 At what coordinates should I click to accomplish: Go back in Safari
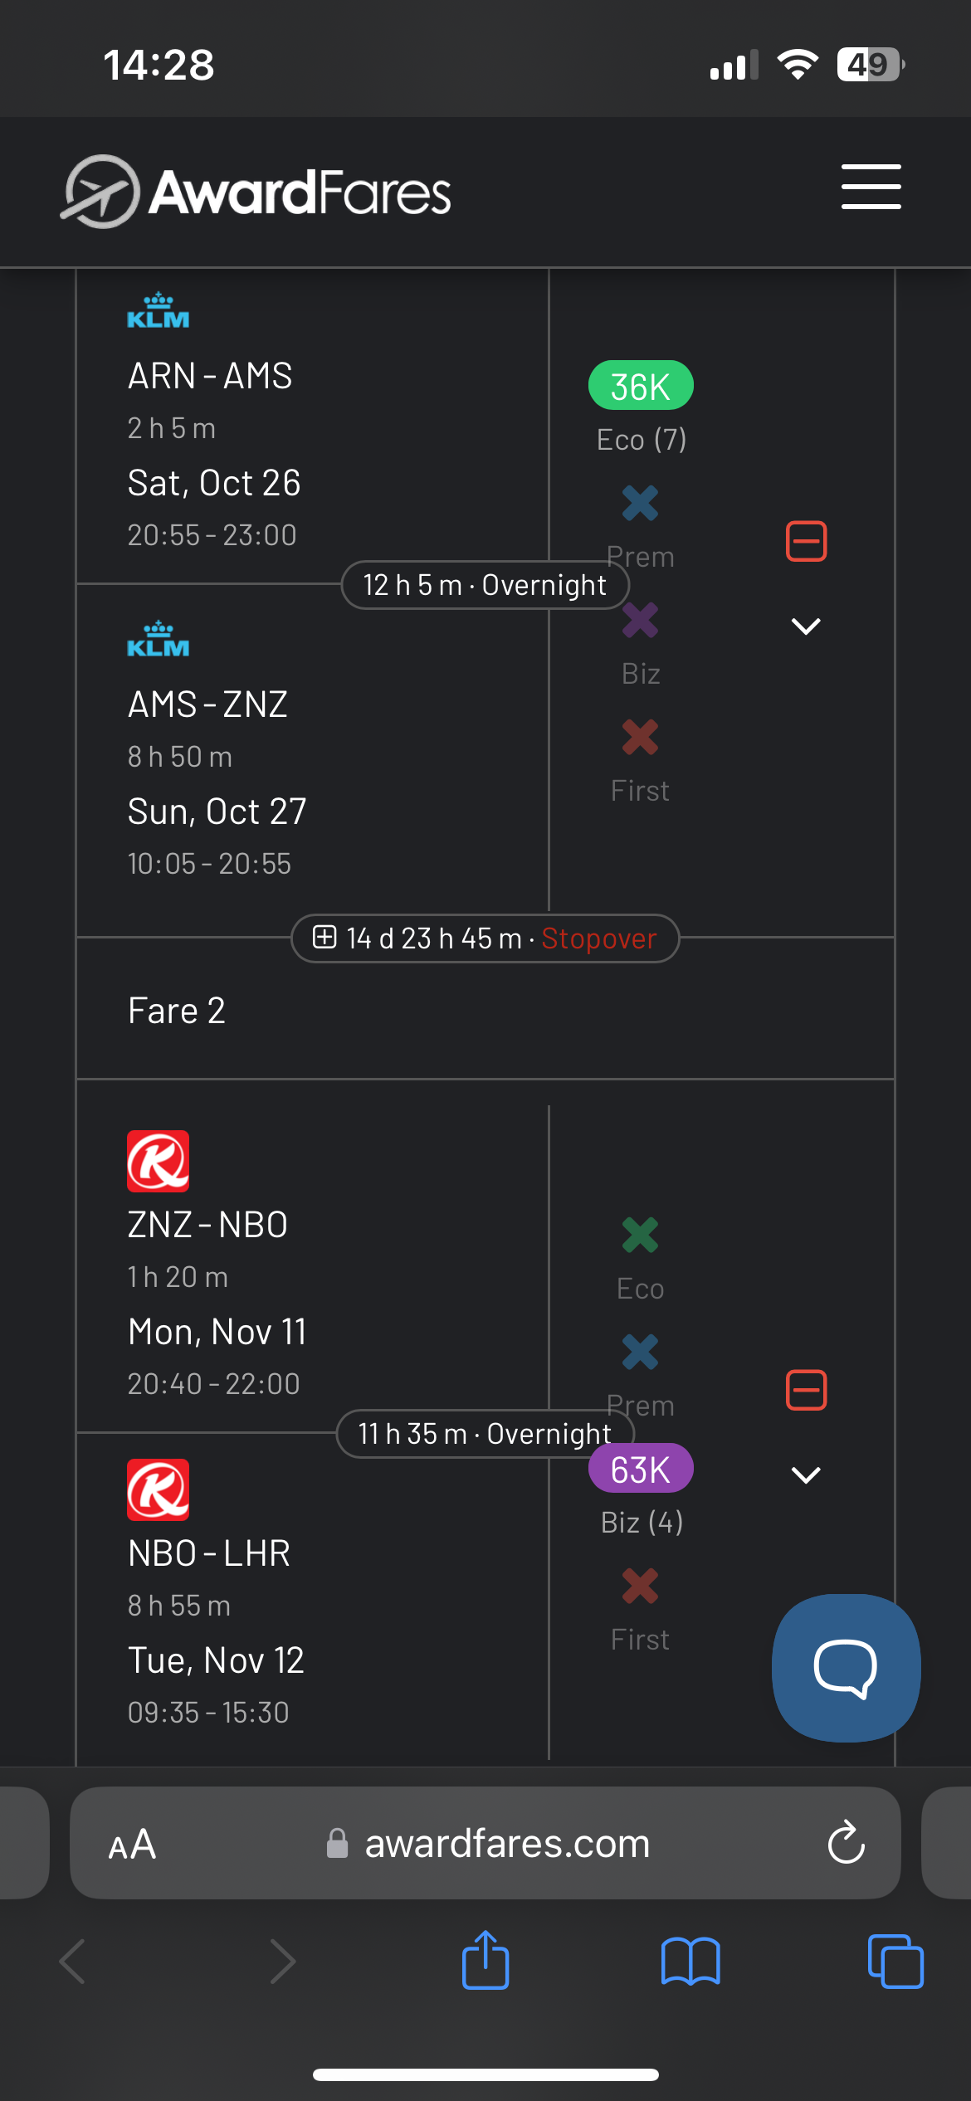[x=73, y=1962]
